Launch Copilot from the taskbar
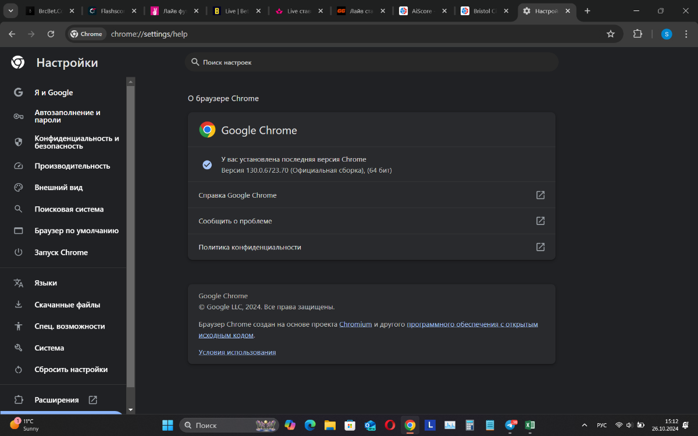This screenshot has height=436, width=698. click(x=290, y=425)
